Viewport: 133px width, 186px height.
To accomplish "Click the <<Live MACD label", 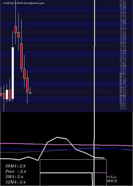I will click(112, 179).
